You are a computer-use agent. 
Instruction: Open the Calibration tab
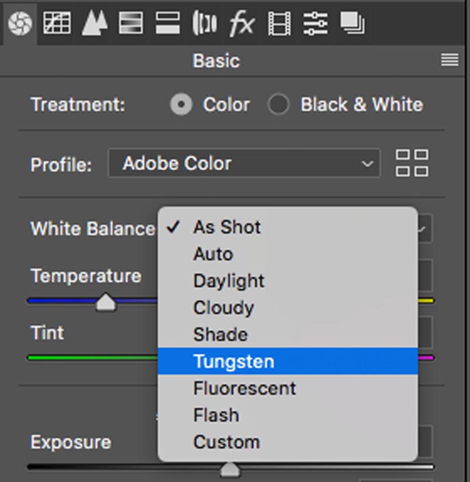279,24
